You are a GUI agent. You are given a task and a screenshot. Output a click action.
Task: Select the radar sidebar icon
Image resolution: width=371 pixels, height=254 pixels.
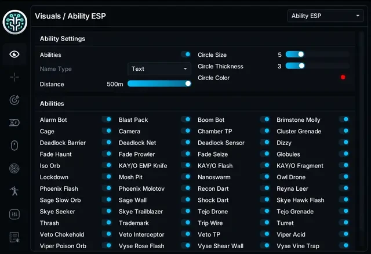point(14,168)
